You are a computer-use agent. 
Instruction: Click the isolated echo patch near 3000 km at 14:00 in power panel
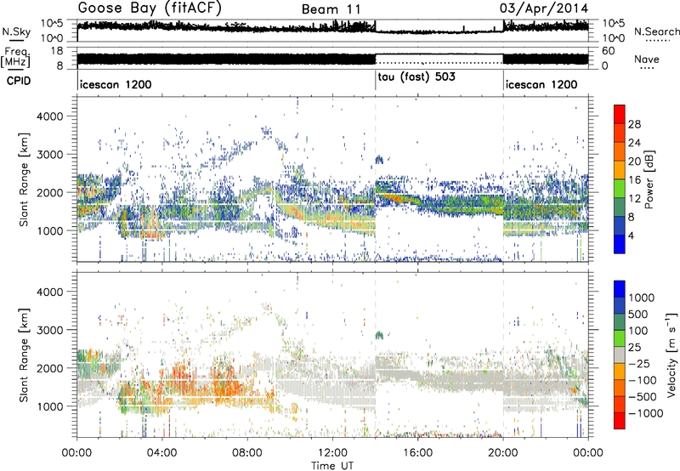click(x=379, y=160)
